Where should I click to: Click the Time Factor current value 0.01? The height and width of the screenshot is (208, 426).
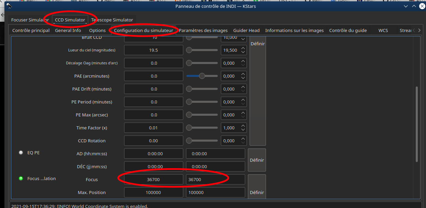[x=154, y=128]
